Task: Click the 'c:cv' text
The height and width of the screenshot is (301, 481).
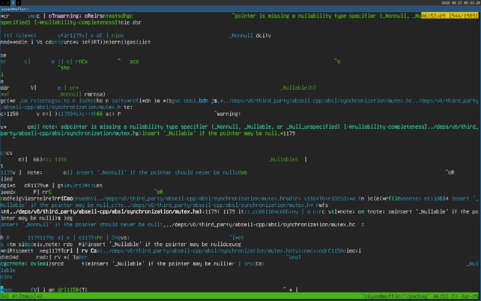Action: (x=7, y=153)
